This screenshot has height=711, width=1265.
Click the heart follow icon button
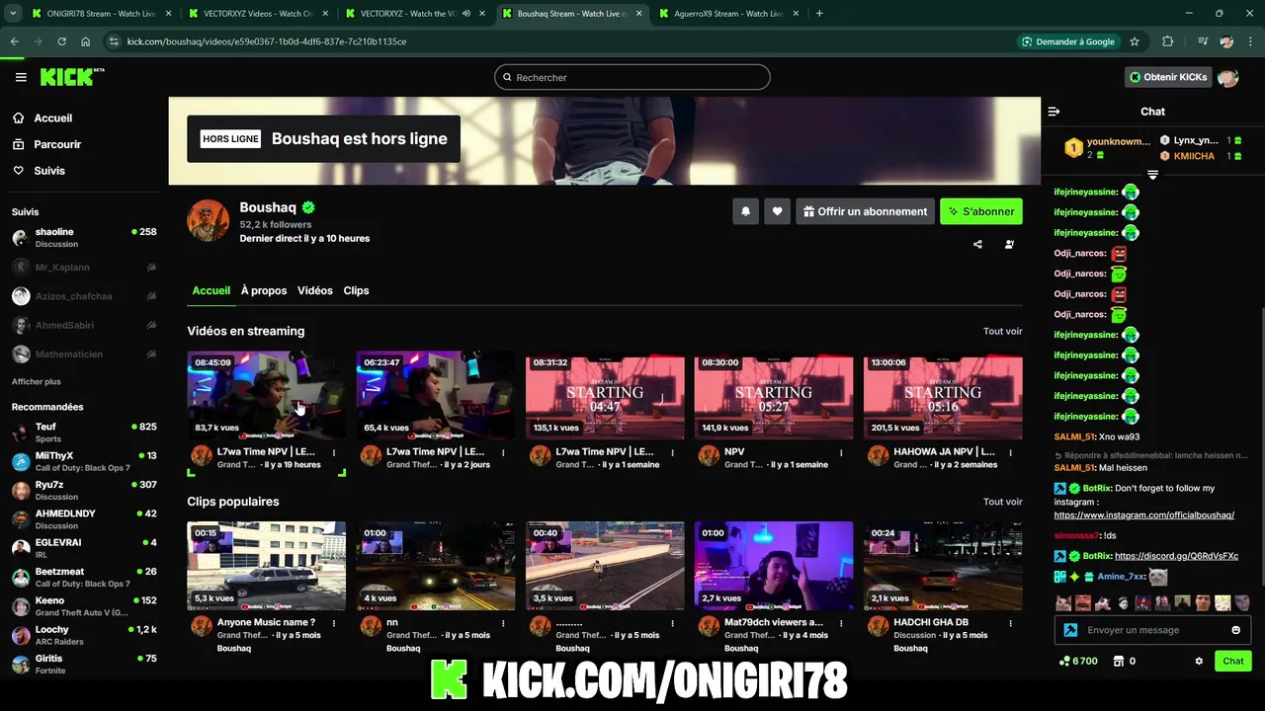tap(777, 211)
